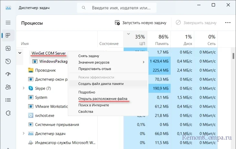Click the 11,5 МБ memory cell

(x=159, y=143)
